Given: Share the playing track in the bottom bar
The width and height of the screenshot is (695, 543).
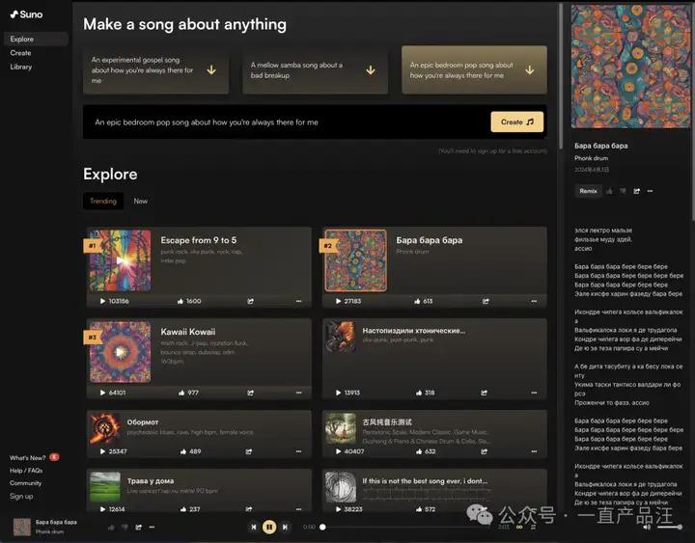Looking at the screenshot, I should coord(139,527).
